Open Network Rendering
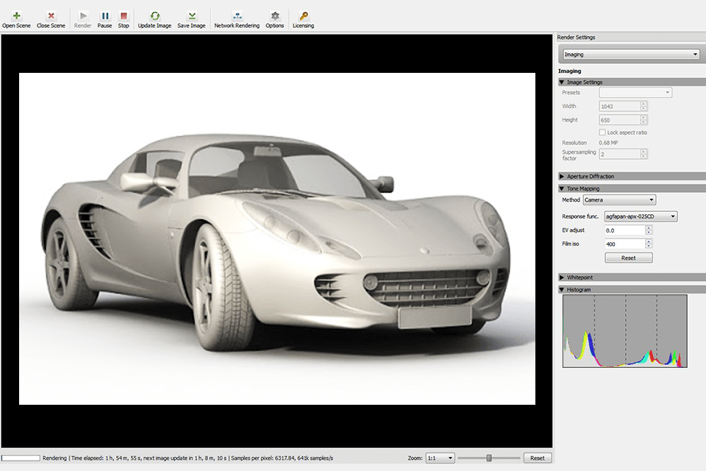Screen dimensions: 706x471 [237, 15]
